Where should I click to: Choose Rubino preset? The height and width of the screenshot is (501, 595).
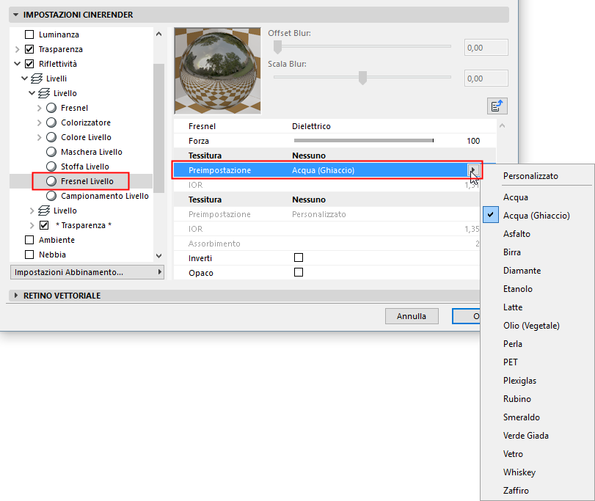tap(537, 399)
